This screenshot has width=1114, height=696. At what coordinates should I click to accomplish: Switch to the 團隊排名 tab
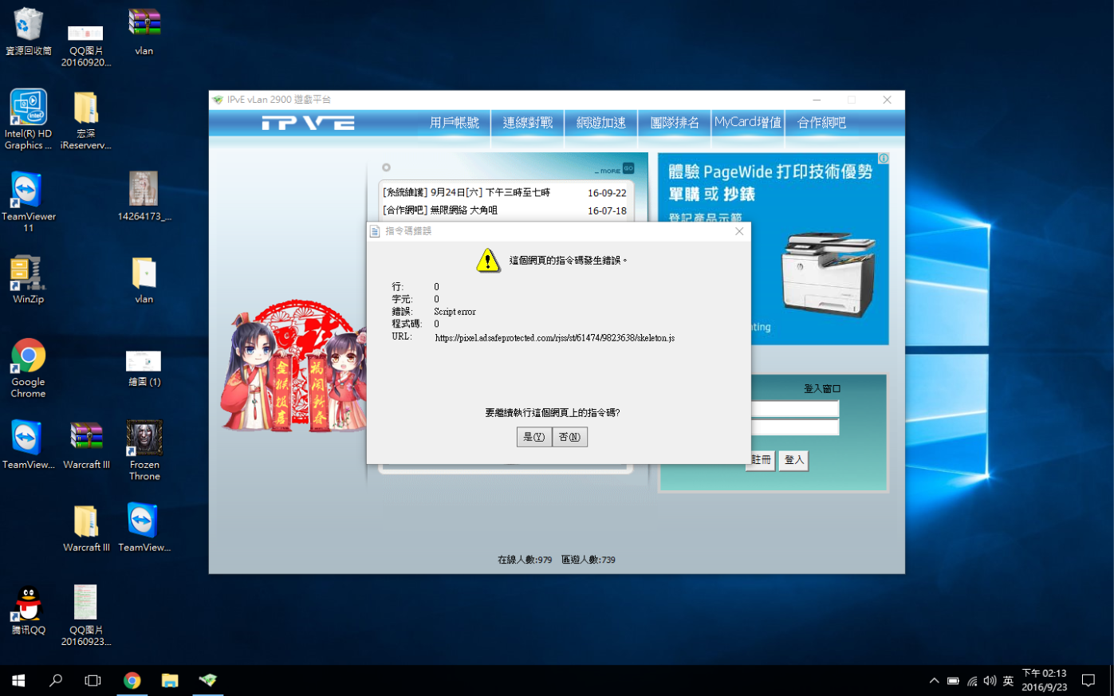pos(675,123)
